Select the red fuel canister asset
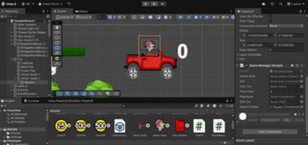Screen dimensions: 308x145 pos(179,126)
